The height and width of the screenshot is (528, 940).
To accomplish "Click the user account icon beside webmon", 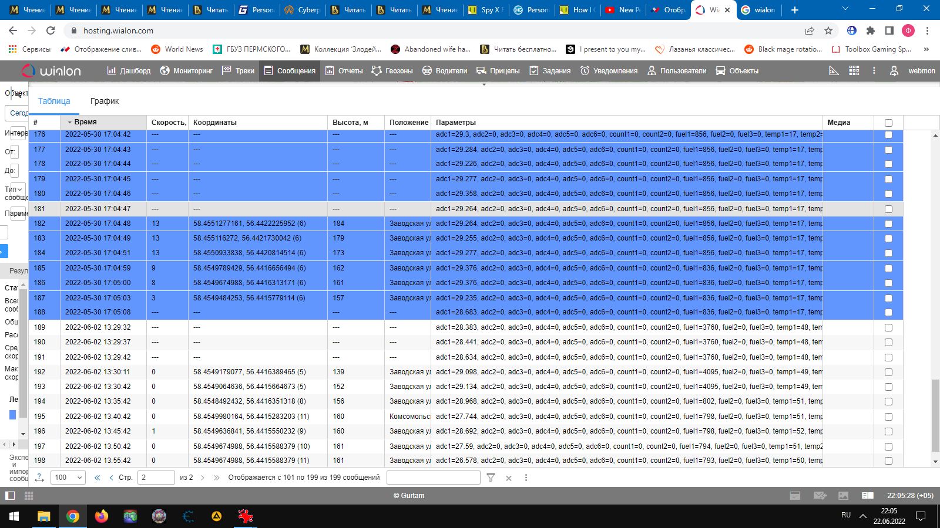I will 894,70.
